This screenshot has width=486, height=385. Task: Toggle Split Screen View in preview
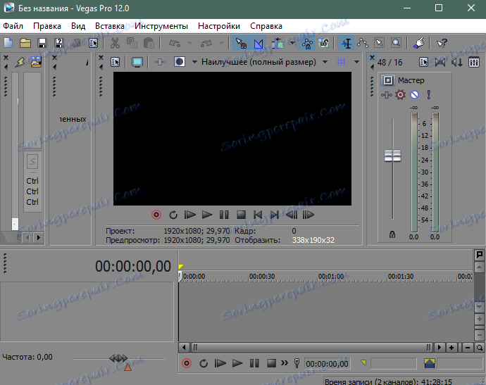click(180, 62)
